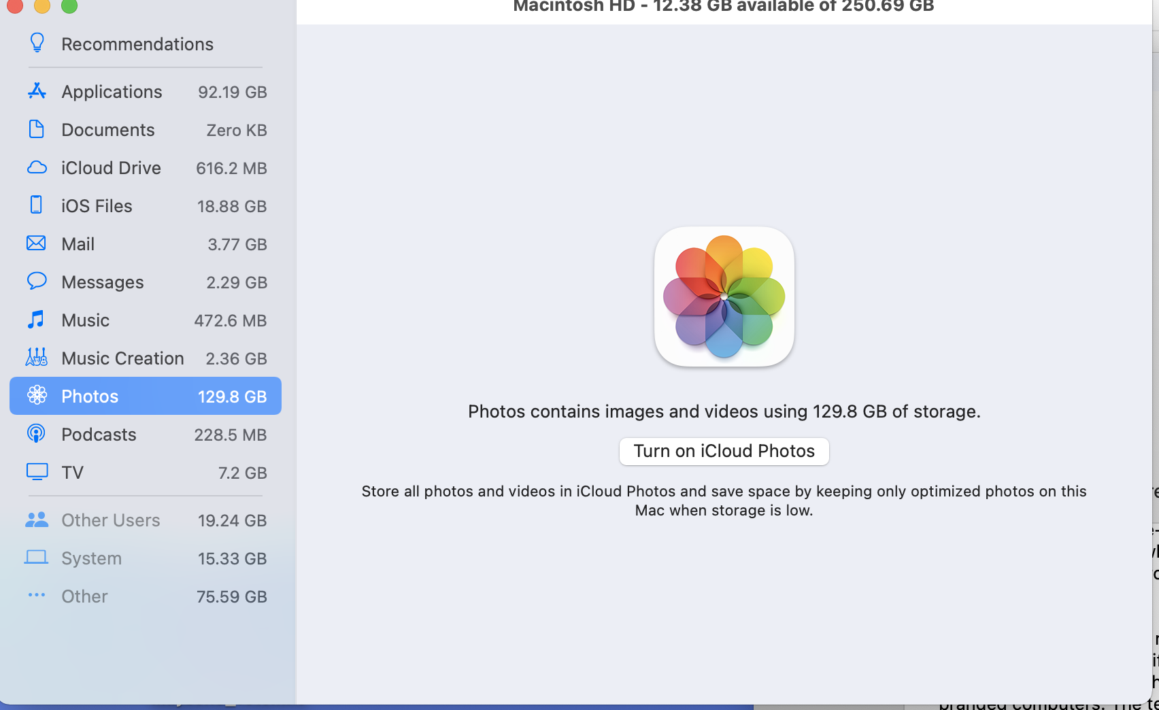The height and width of the screenshot is (710, 1159).
Task: Click the Other ellipsis icon
Action: [x=37, y=596]
